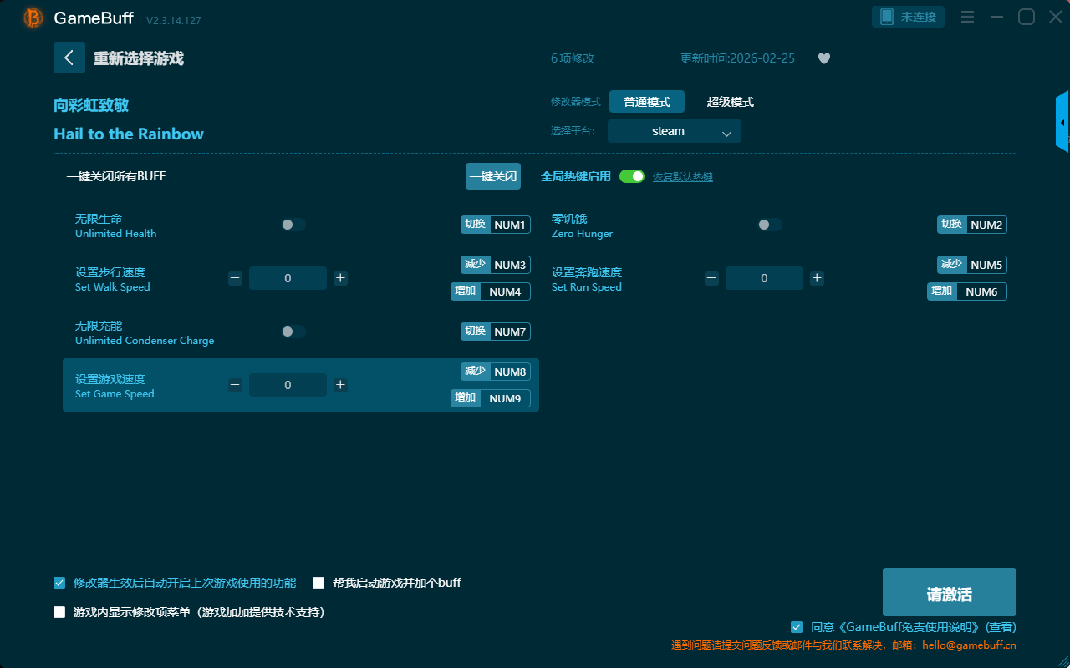Click the heart favorite icon

[823, 58]
